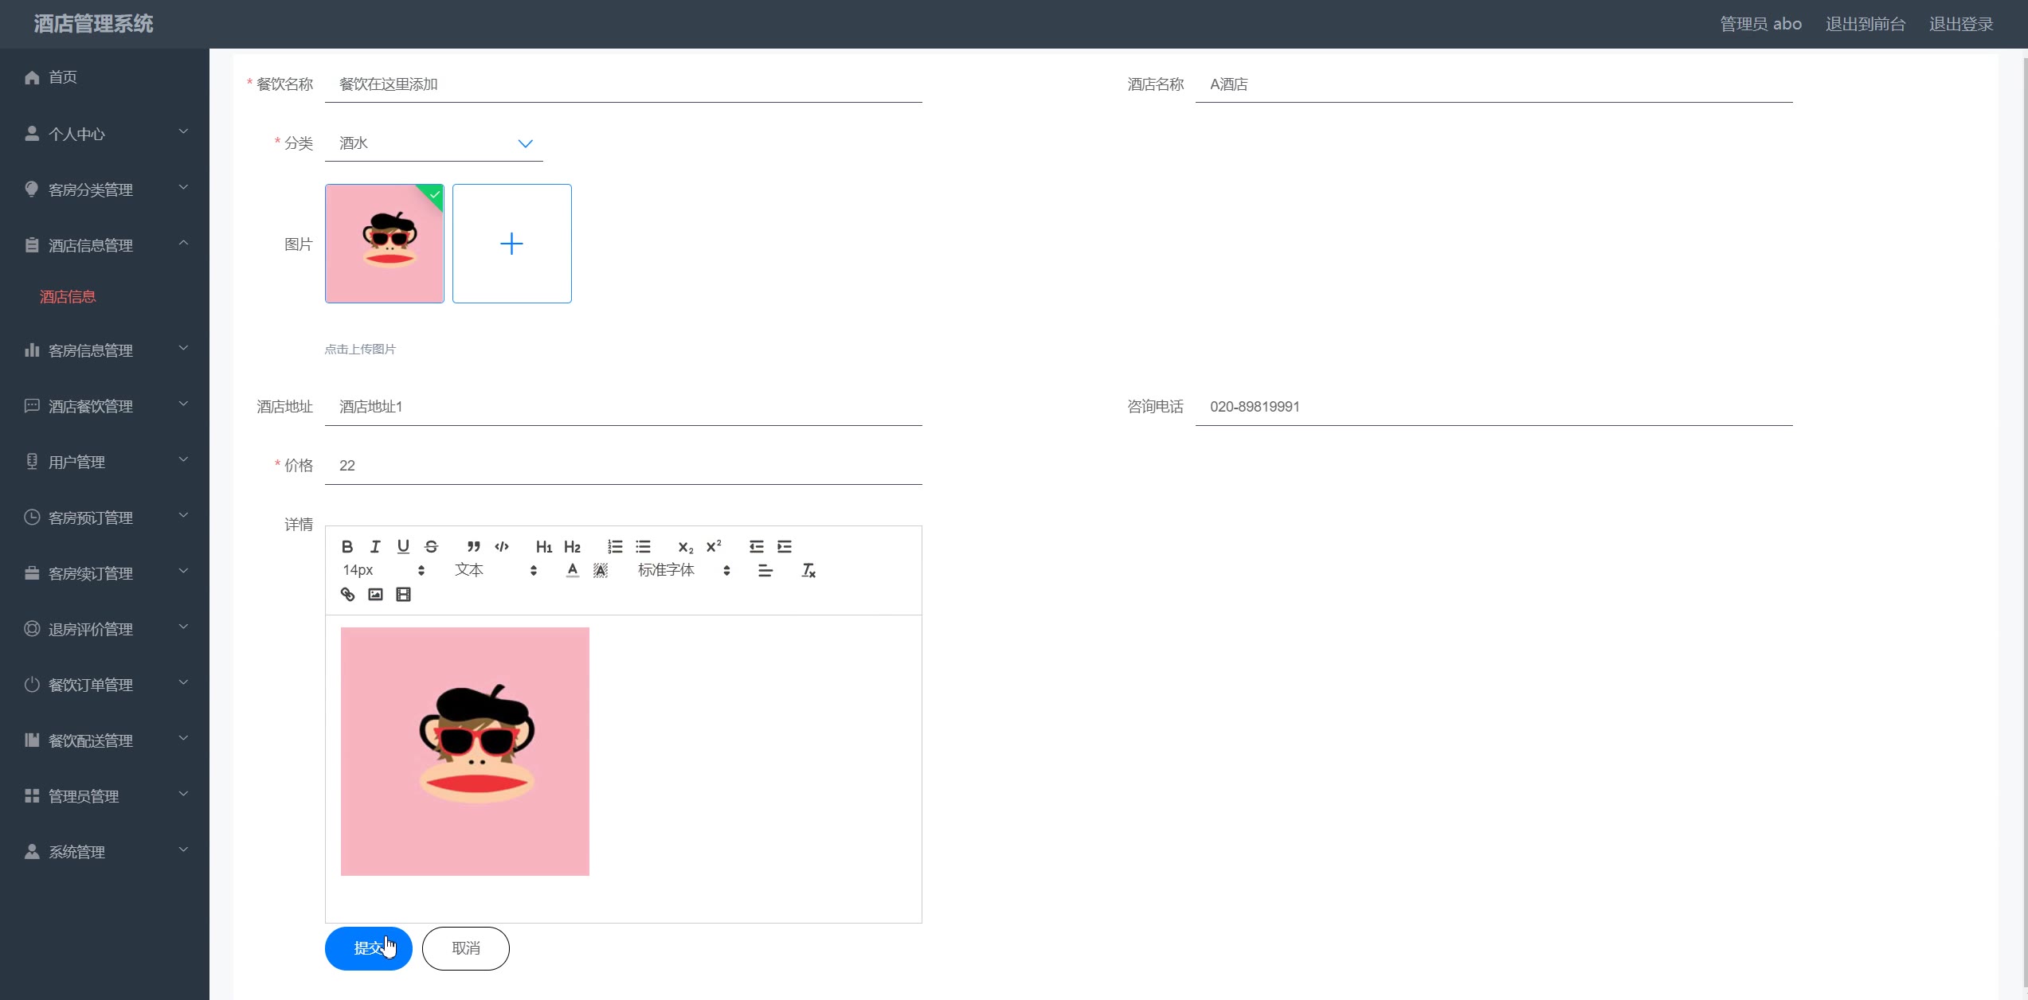Open 餐饮订单管理 sidebar menu

[x=104, y=685]
